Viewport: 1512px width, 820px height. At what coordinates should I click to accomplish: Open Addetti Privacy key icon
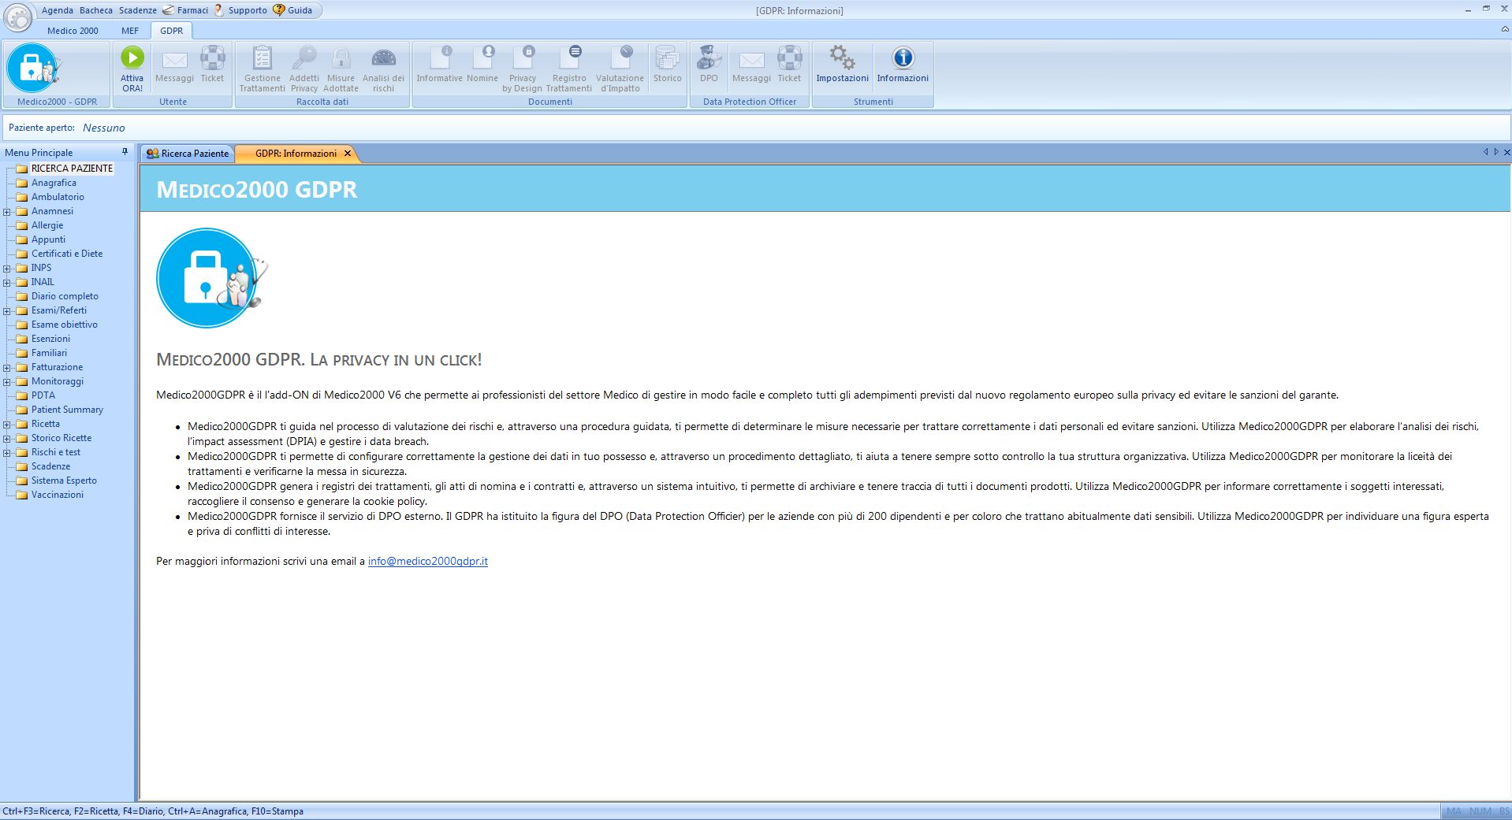304,58
